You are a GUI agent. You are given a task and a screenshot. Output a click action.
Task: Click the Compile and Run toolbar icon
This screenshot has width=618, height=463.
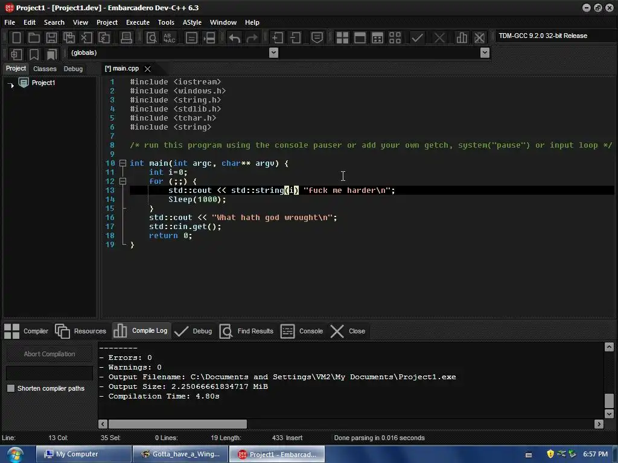pyautogui.click(x=377, y=38)
